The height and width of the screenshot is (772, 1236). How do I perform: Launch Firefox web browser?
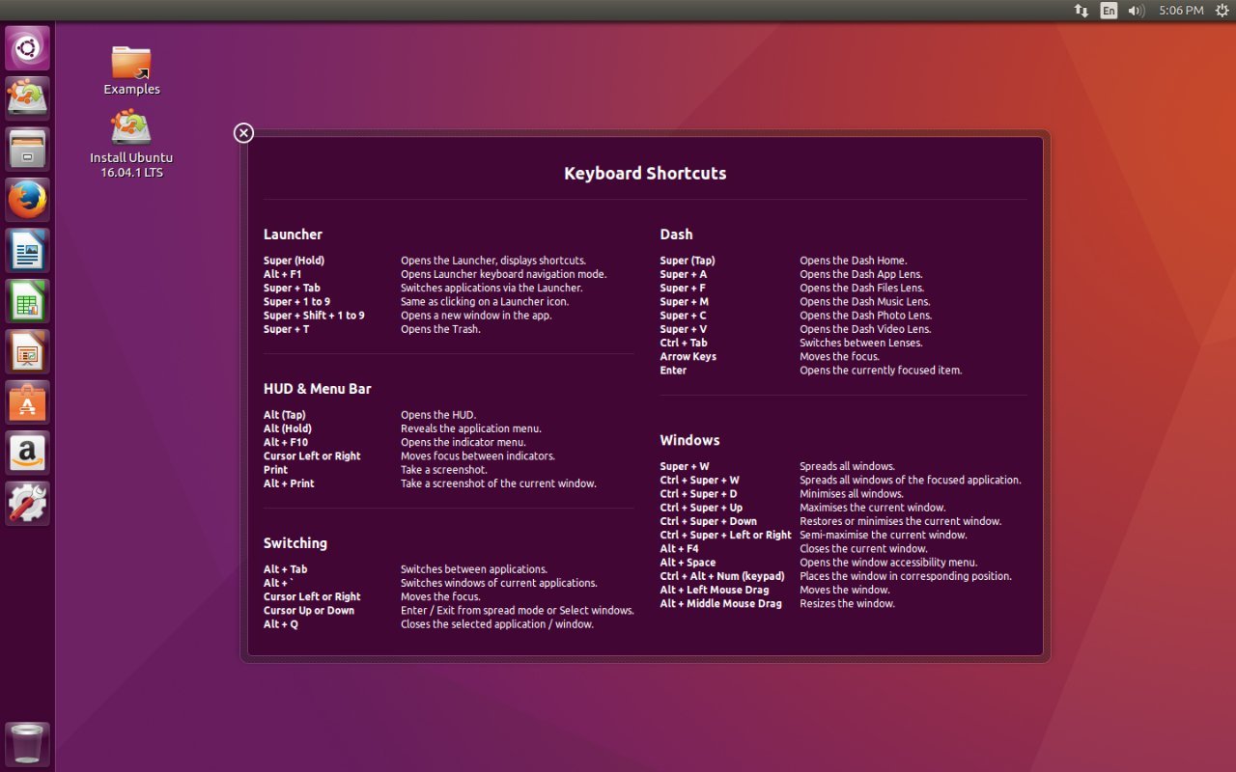click(x=27, y=200)
